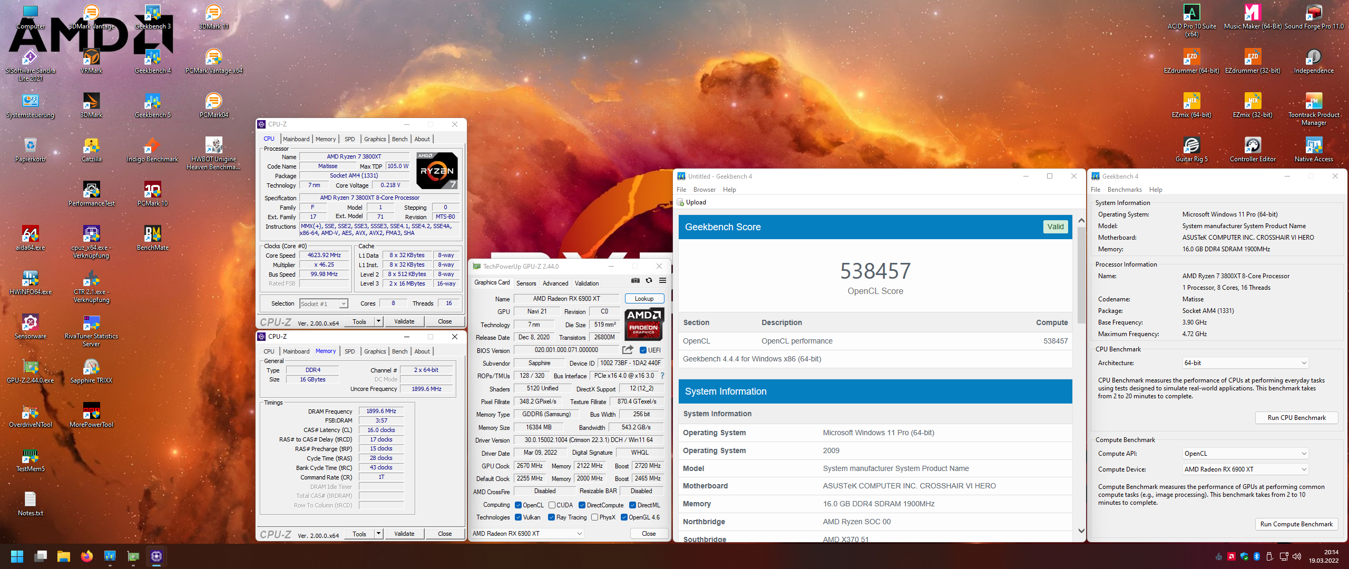Screen dimensions: 1349x569
Task: Launch HWiNFO64.exe from the desktop
Action: 30,282
